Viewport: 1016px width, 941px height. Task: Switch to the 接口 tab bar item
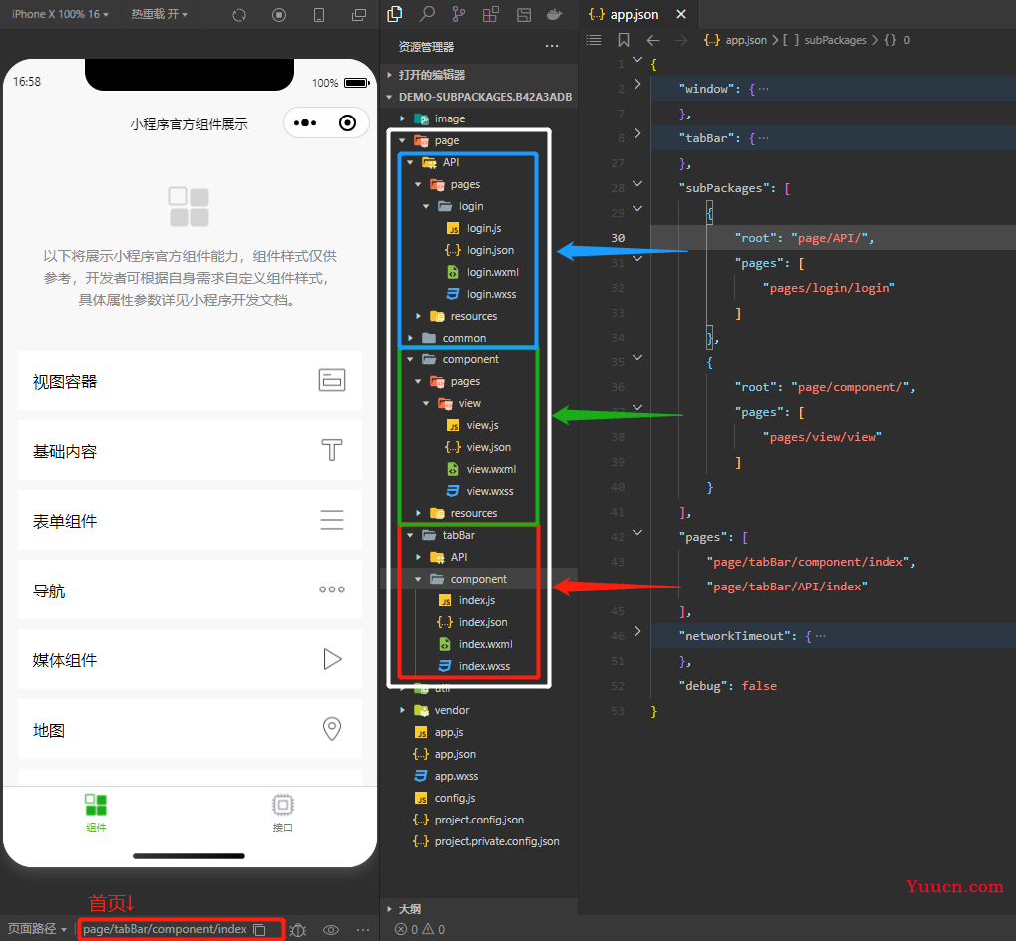click(283, 814)
